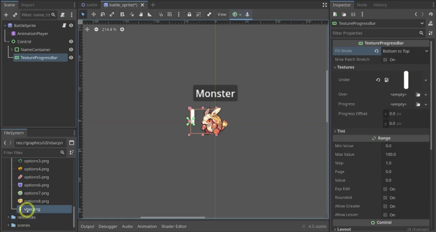This screenshot has width=436, height=232.
Task: Switch to the Node tab
Action: 362,5
